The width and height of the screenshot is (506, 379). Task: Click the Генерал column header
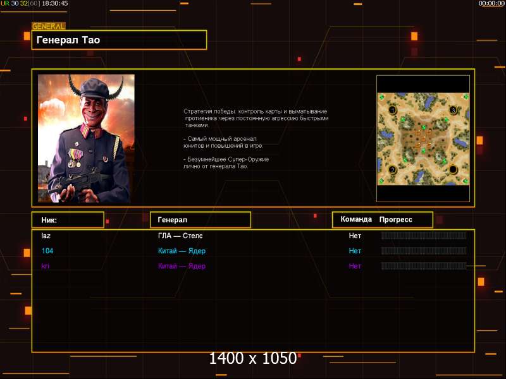pos(201,220)
